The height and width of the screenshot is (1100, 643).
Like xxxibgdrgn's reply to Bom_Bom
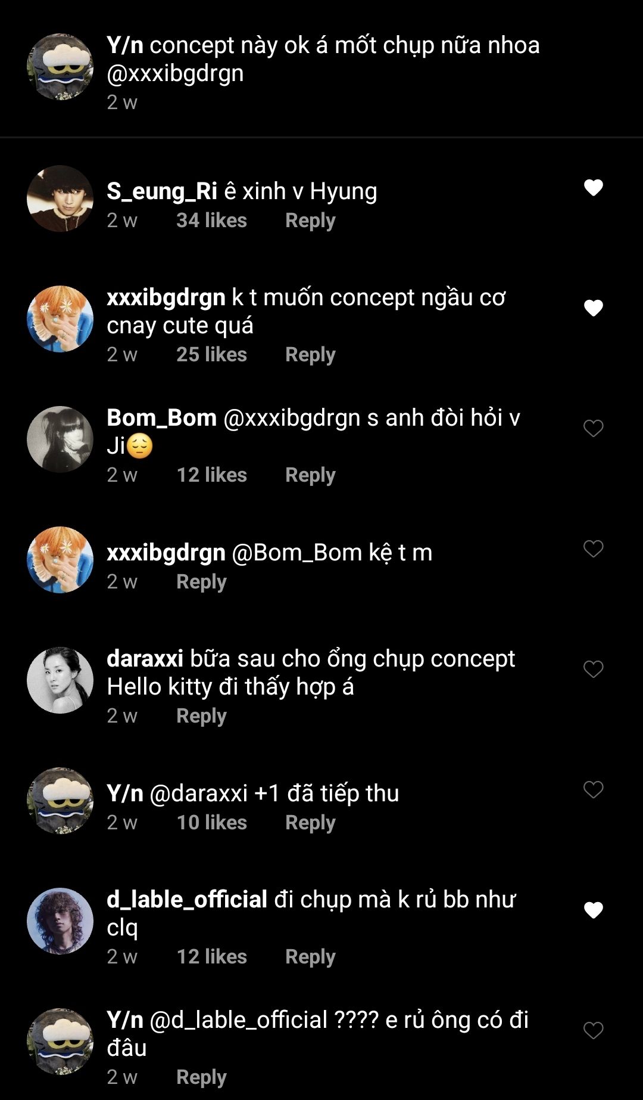tap(593, 549)
